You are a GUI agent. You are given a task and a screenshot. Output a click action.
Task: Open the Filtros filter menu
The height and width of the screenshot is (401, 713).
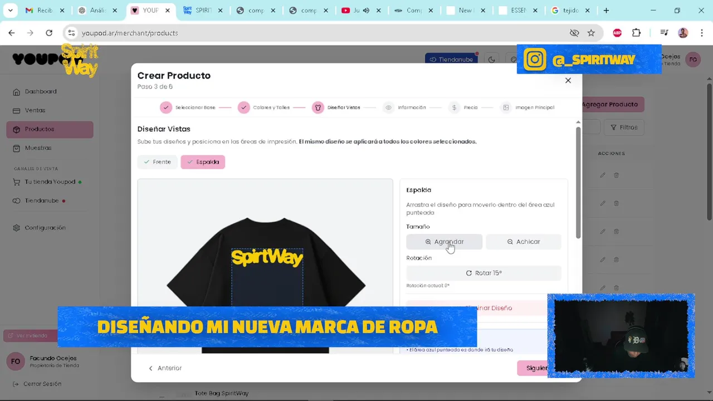(x=624, y=128)
